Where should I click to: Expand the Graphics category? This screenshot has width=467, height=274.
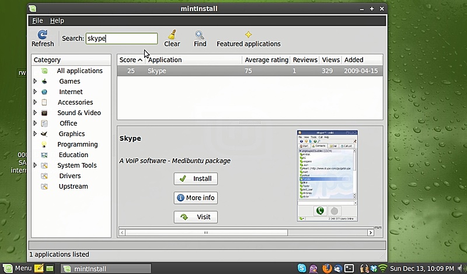35,134
